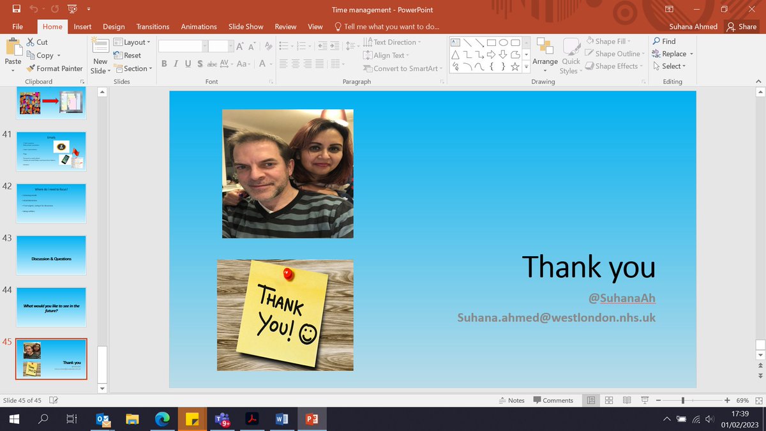Click Increase Font Size icon
Viewport: 766px width, 431px height.
pos(240,46)
